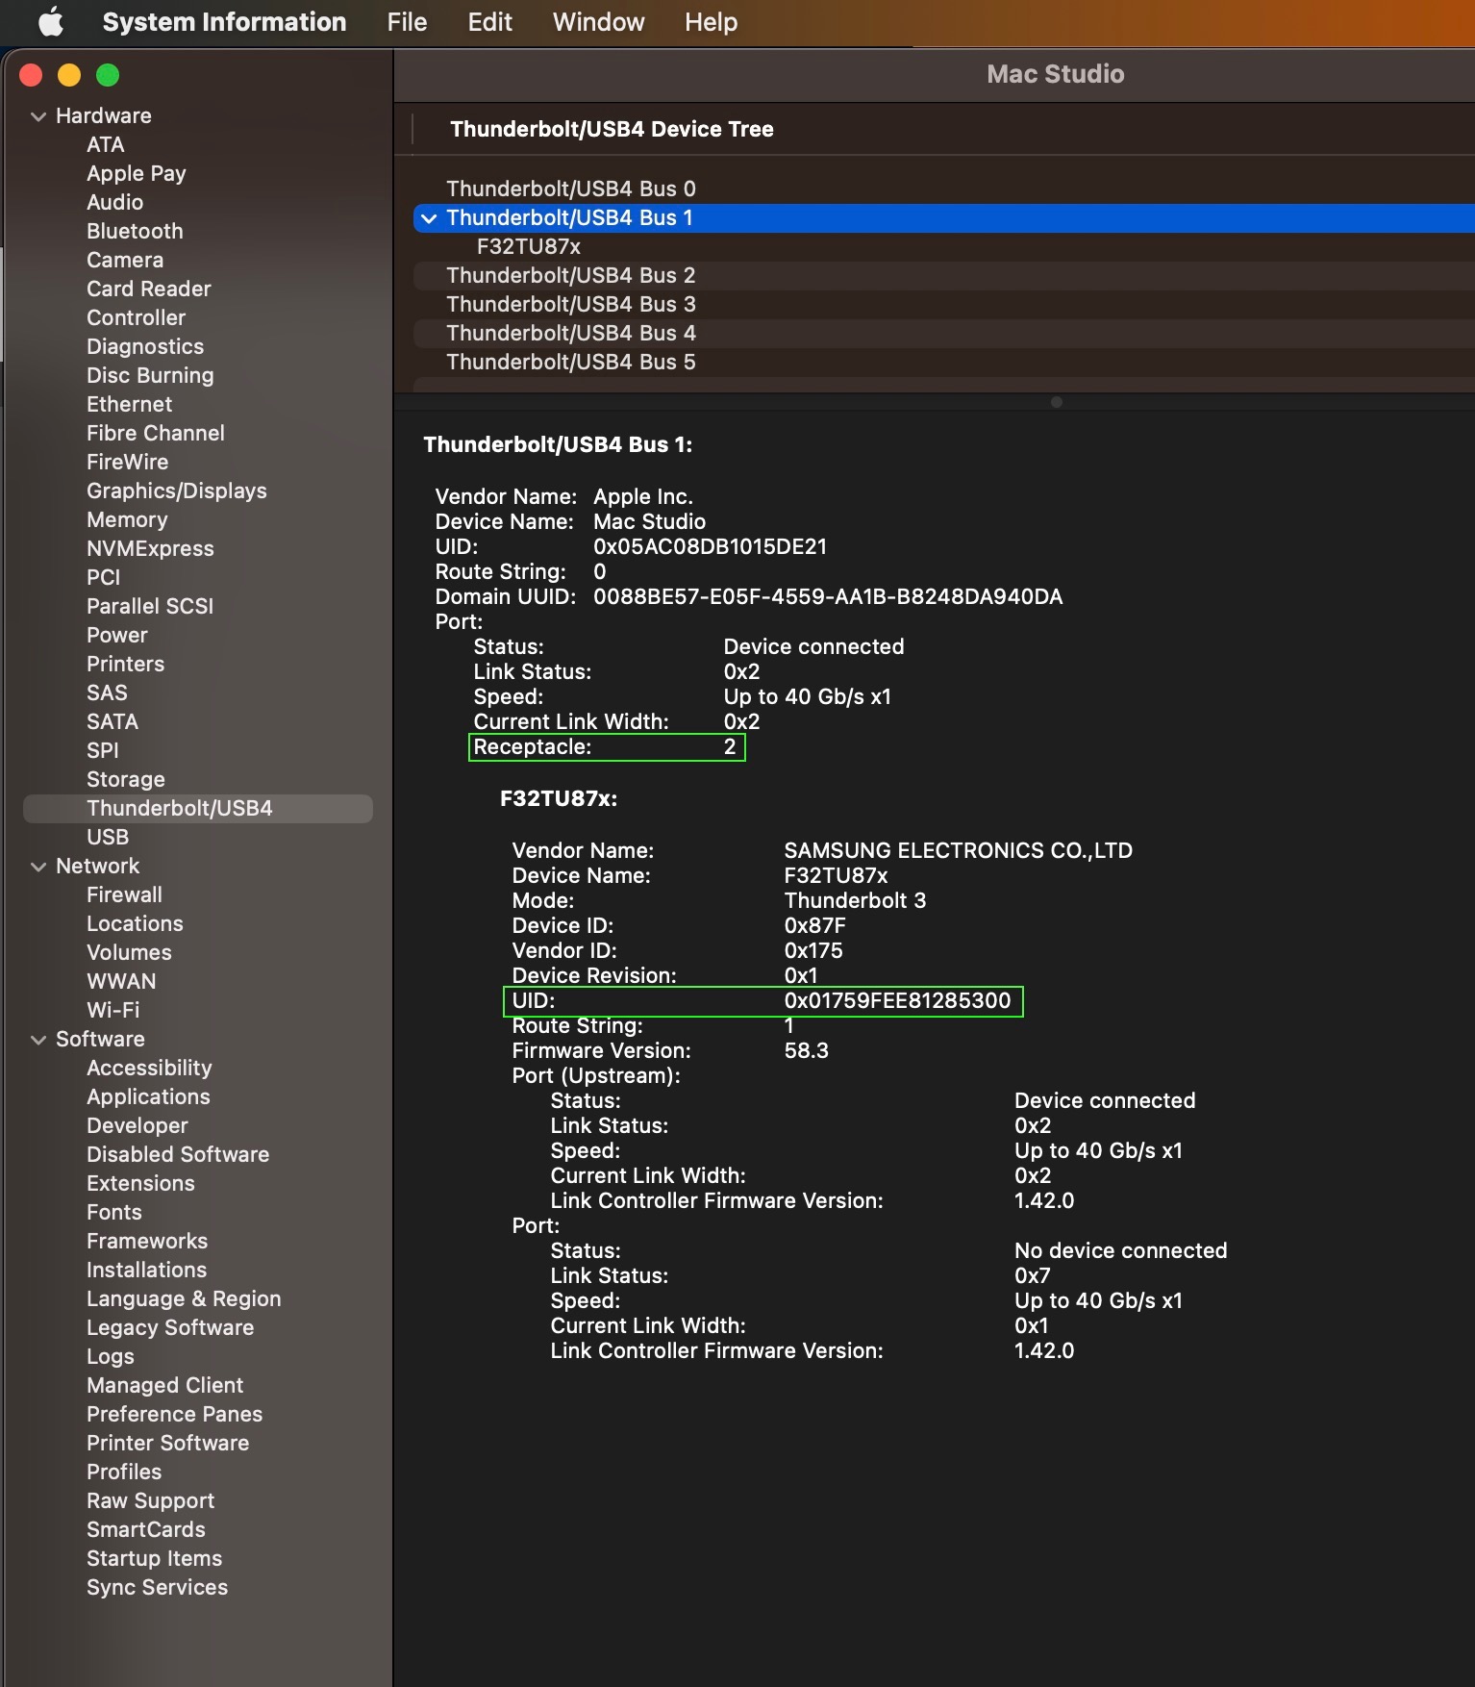This screenshot has width=1475, height=1687.
Task: Select Logs under Software
Action: click(110, 1356)
